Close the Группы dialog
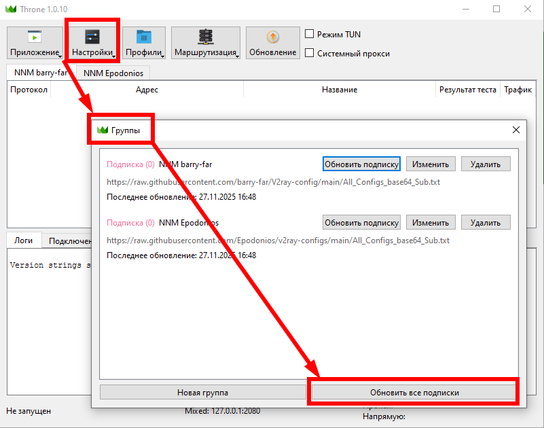 (x=516, y=130)
